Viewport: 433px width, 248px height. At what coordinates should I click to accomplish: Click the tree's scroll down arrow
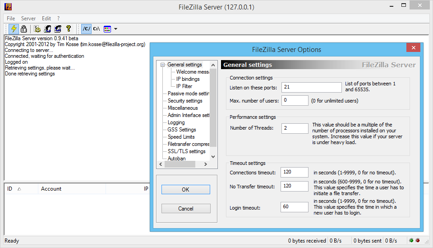pos(213,156)
